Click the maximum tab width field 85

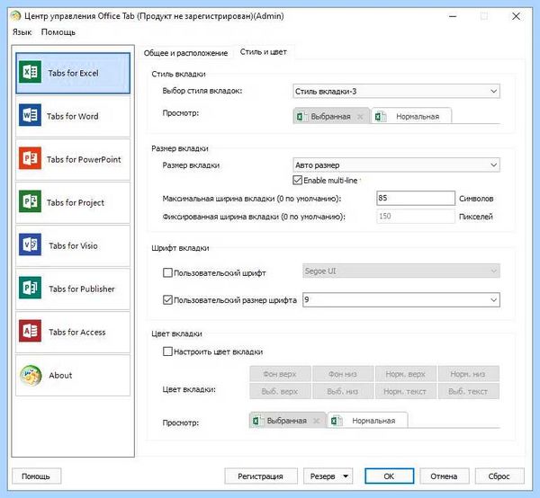[415, 198]
